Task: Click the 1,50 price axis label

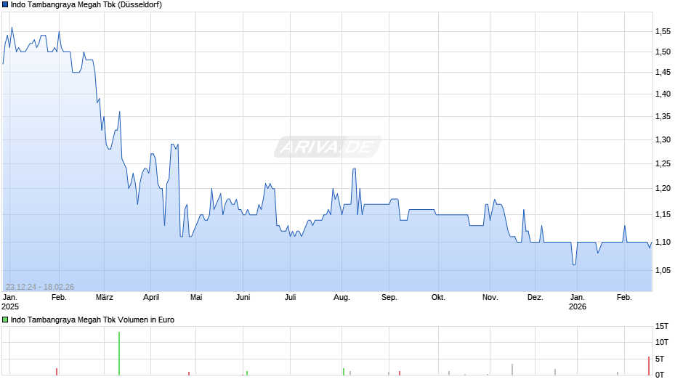Action: pyautogui.click(x=663, y=52)
